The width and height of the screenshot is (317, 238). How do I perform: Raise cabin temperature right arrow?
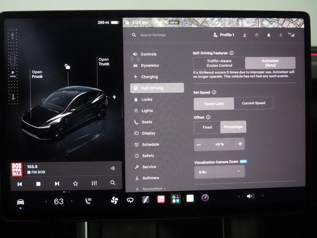[71, 201]
